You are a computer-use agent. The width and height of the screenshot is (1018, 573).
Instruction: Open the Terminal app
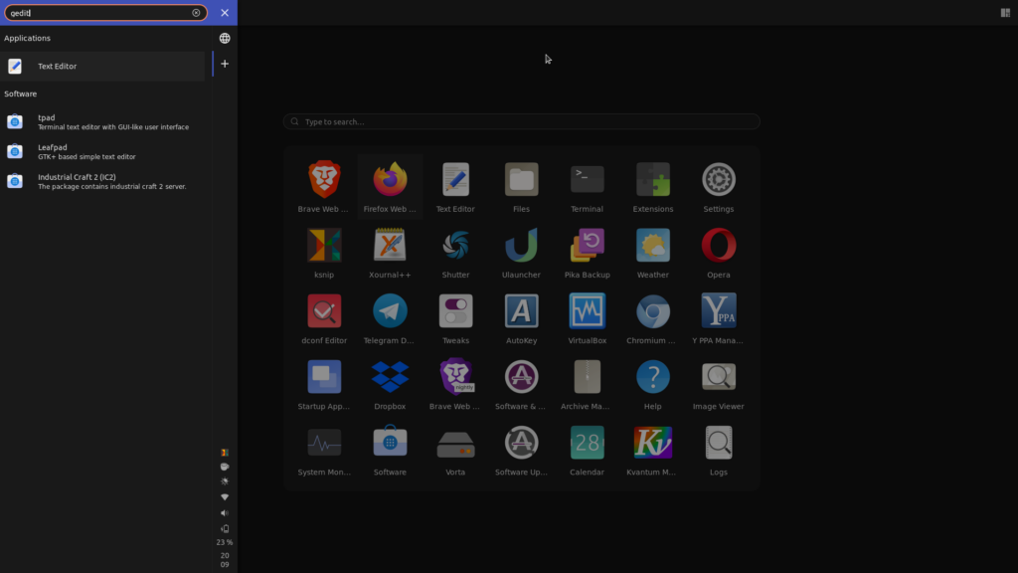(x=587, y=180)
